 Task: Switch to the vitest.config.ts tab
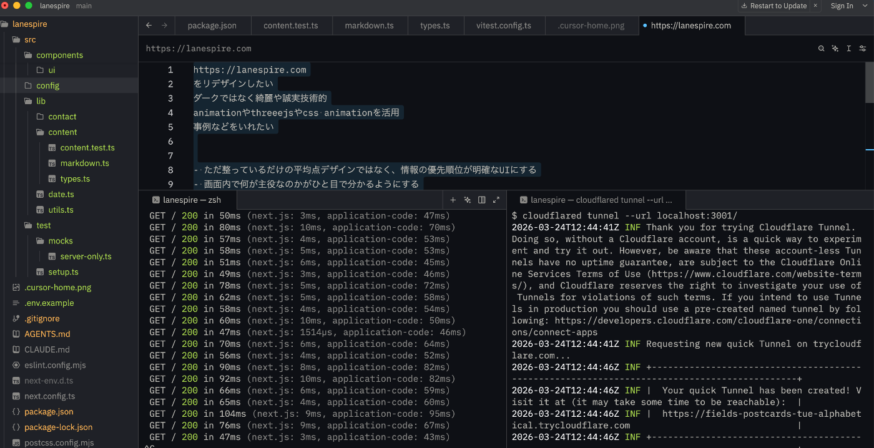tap(504, 26)
